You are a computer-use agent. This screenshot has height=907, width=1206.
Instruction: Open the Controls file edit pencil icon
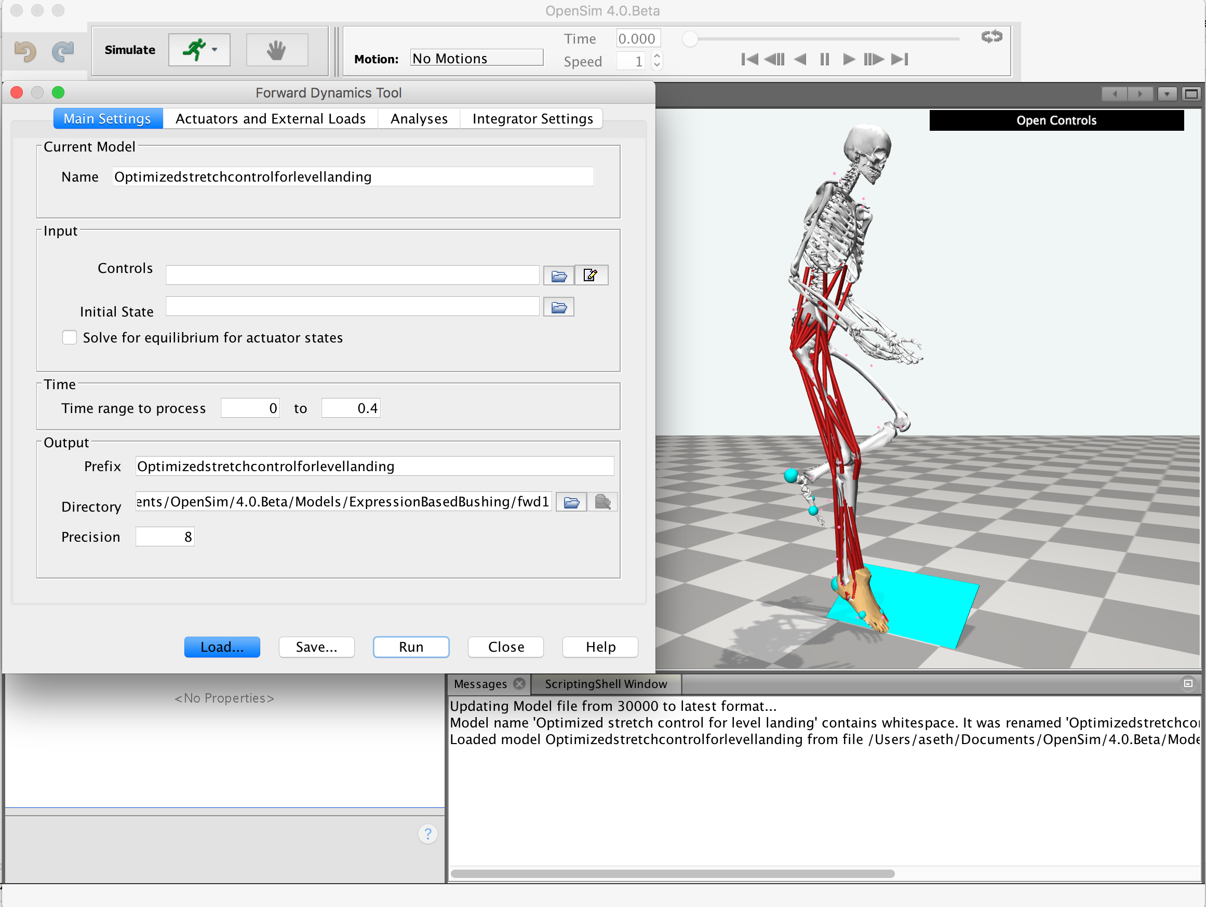[591, 275]
